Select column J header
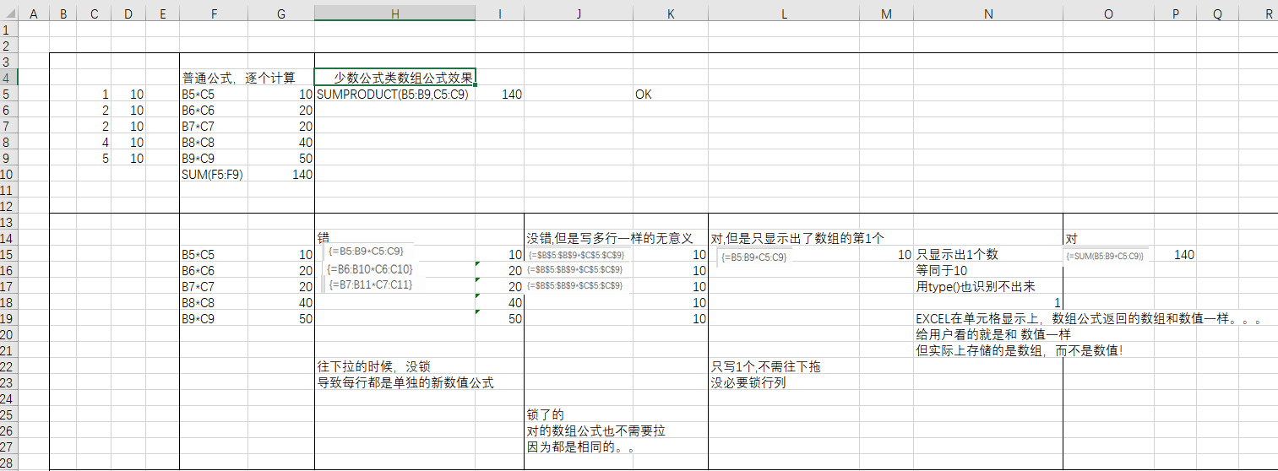The height and width of the screenshot is (471, 1278). (579, 14)
